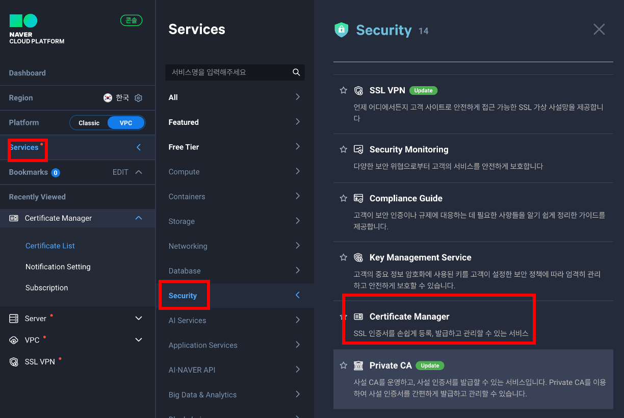Open Private CA service title
The image size is (624, 418).
(391, 365)
